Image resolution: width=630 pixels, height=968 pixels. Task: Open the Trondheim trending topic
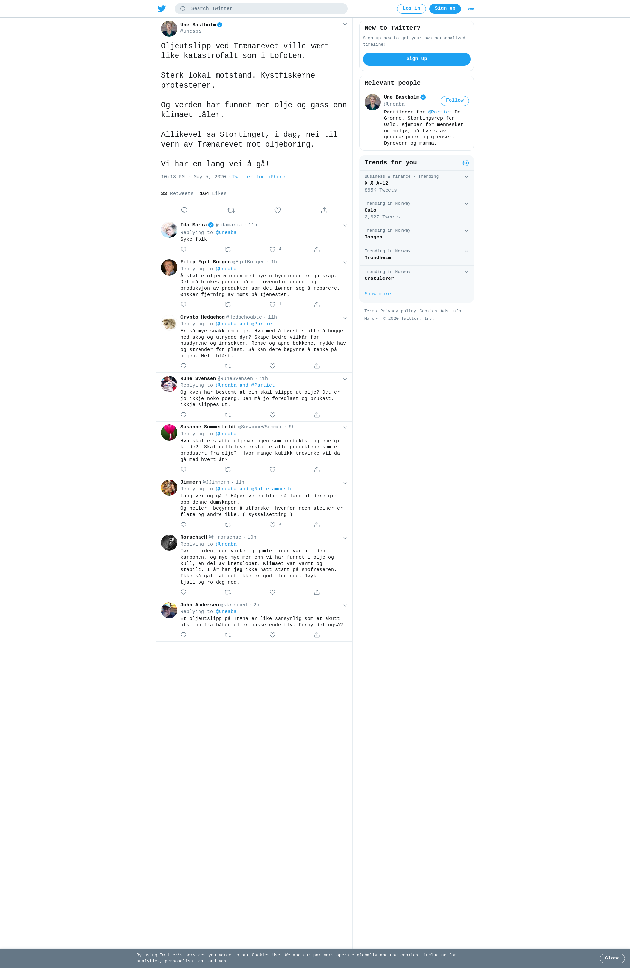[416, 255]
